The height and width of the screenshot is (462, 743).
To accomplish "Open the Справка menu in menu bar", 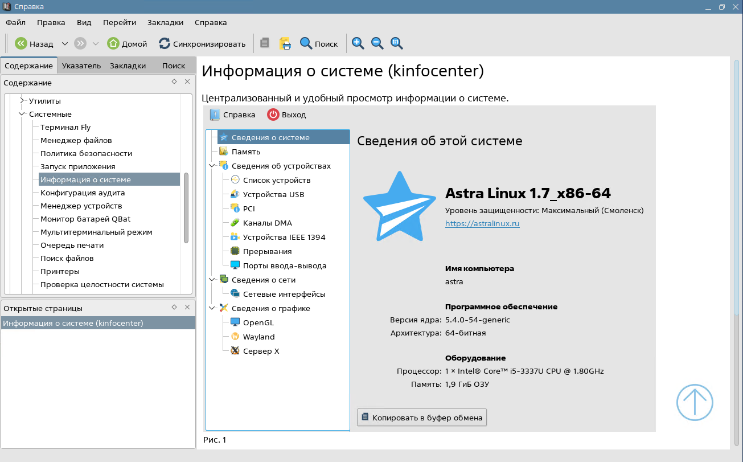I will [211, 22].
